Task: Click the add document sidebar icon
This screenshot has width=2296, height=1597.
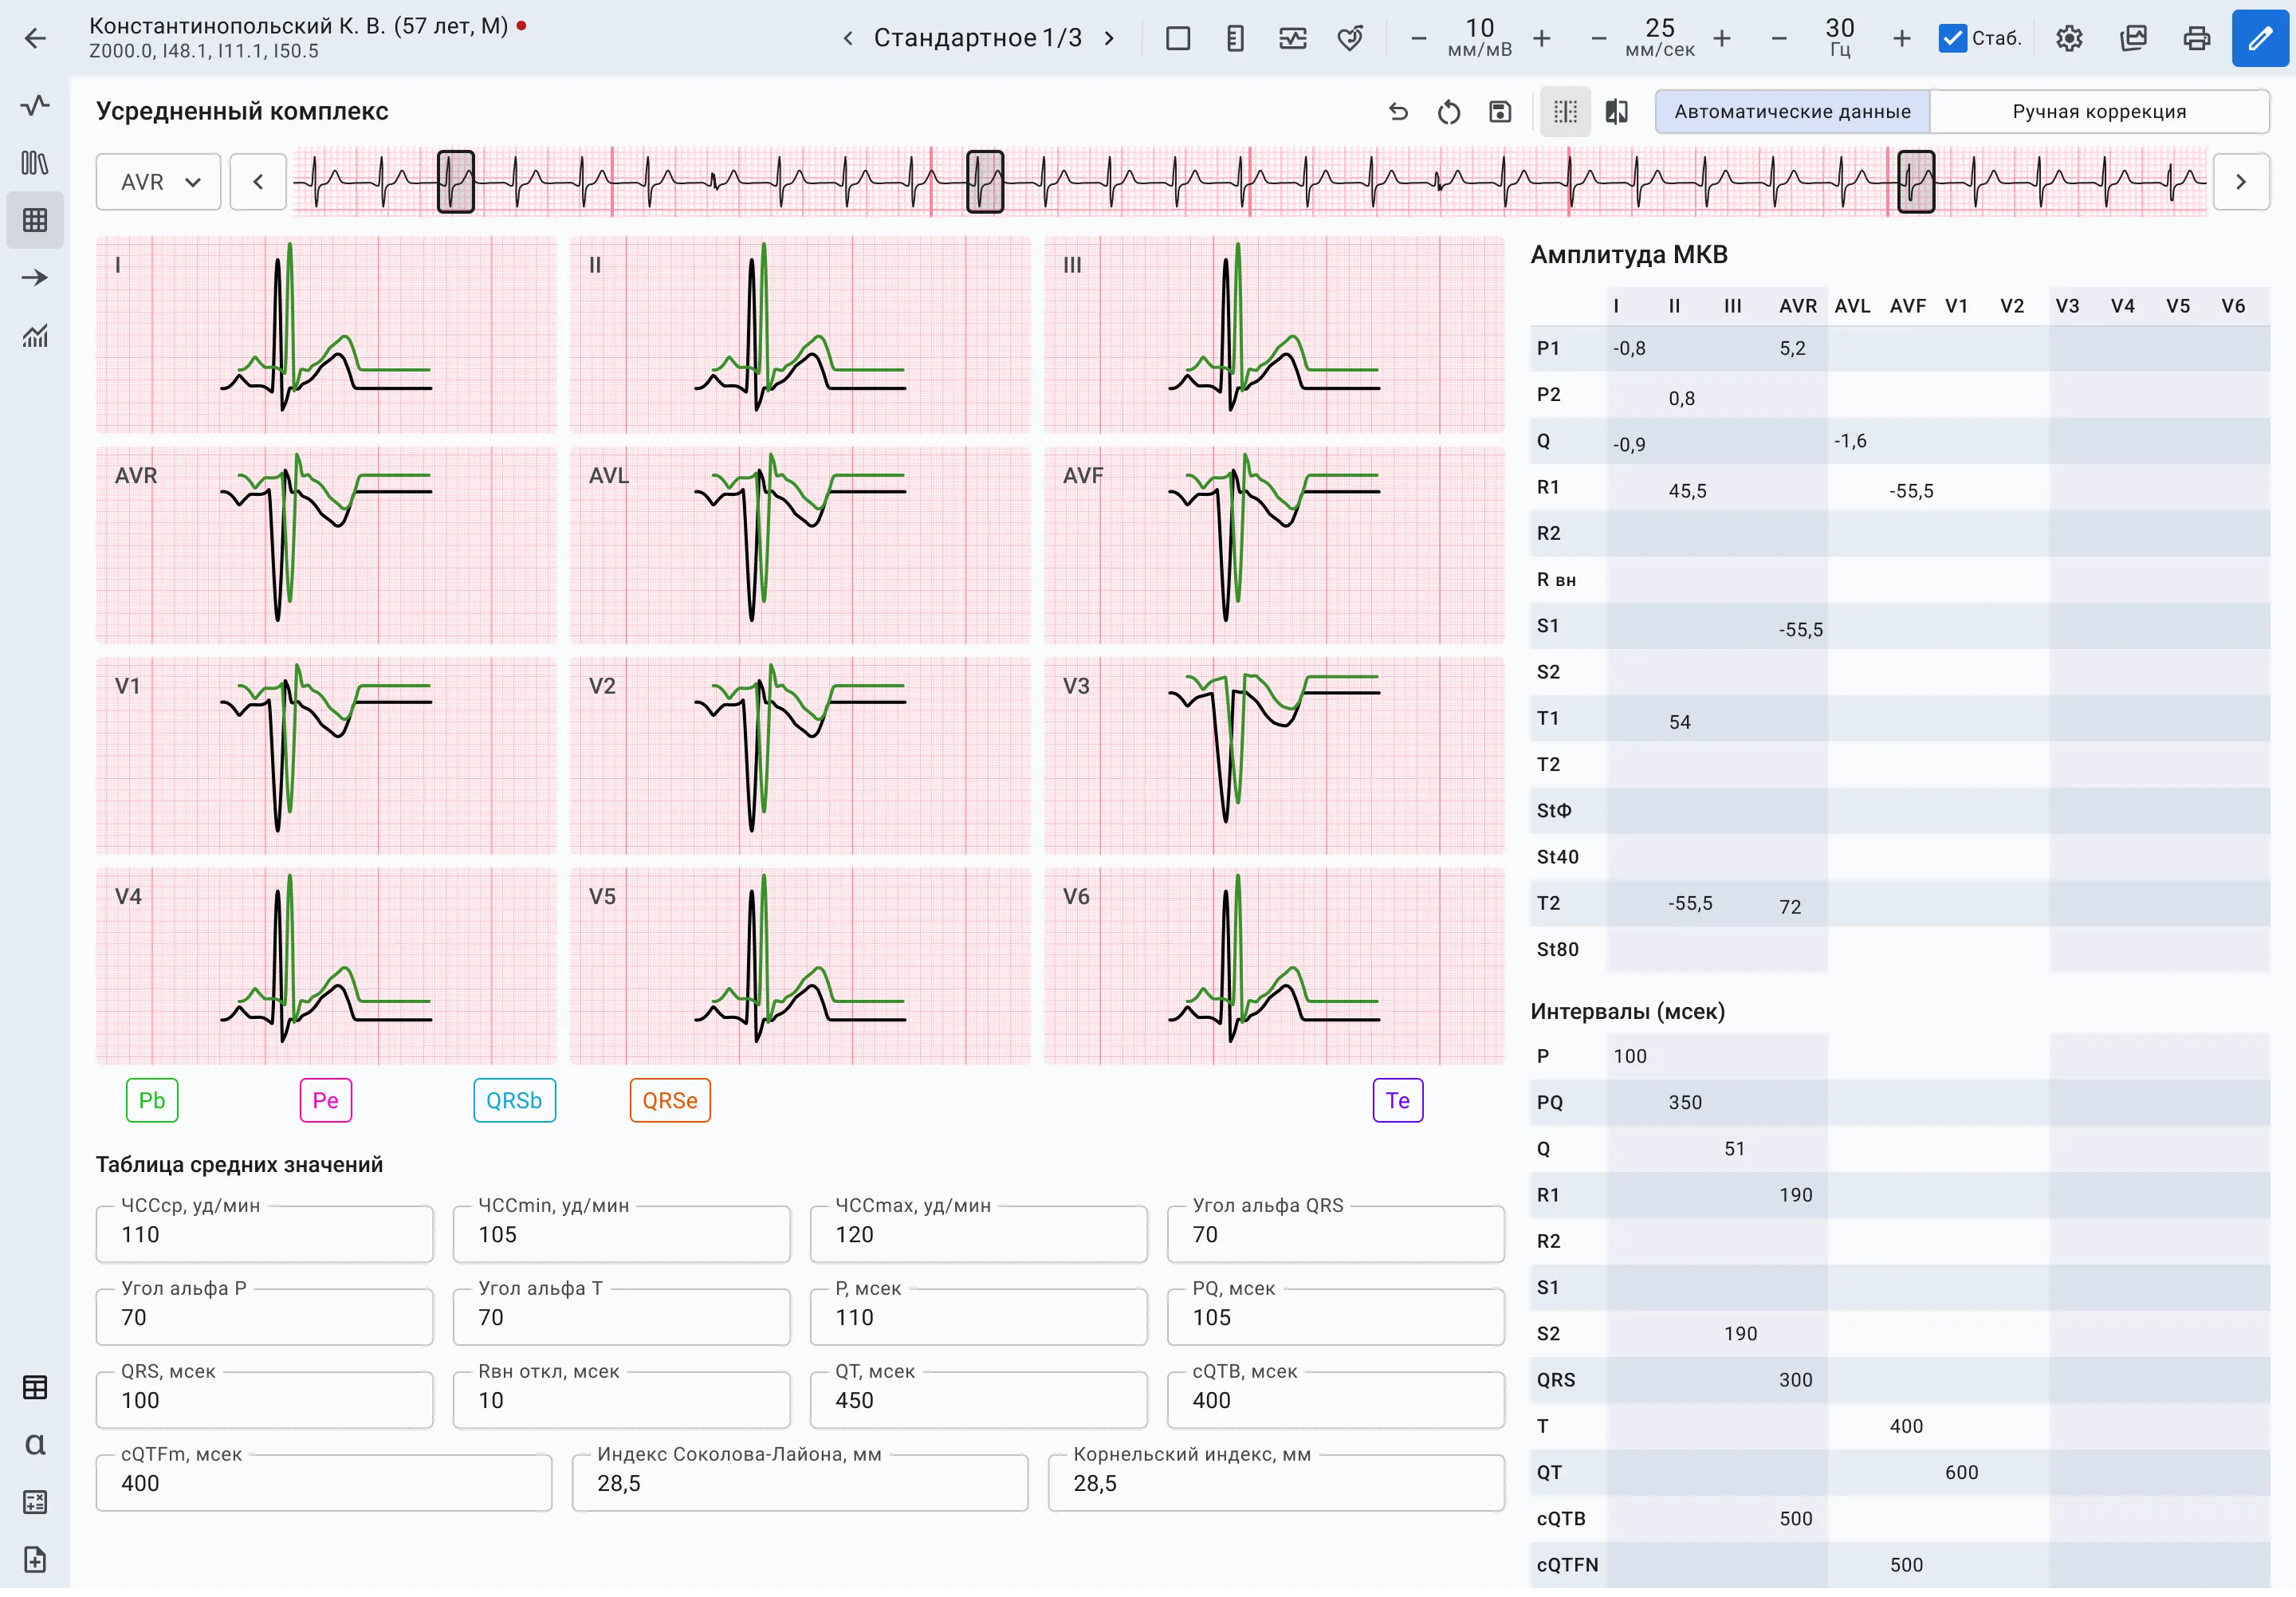Action: click(x=35, y=1559)
